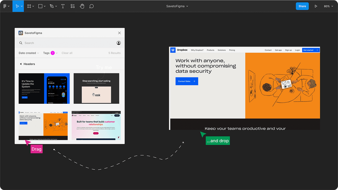
Task: Open the 80% zoom level dropdown
Action: (328, 6)
